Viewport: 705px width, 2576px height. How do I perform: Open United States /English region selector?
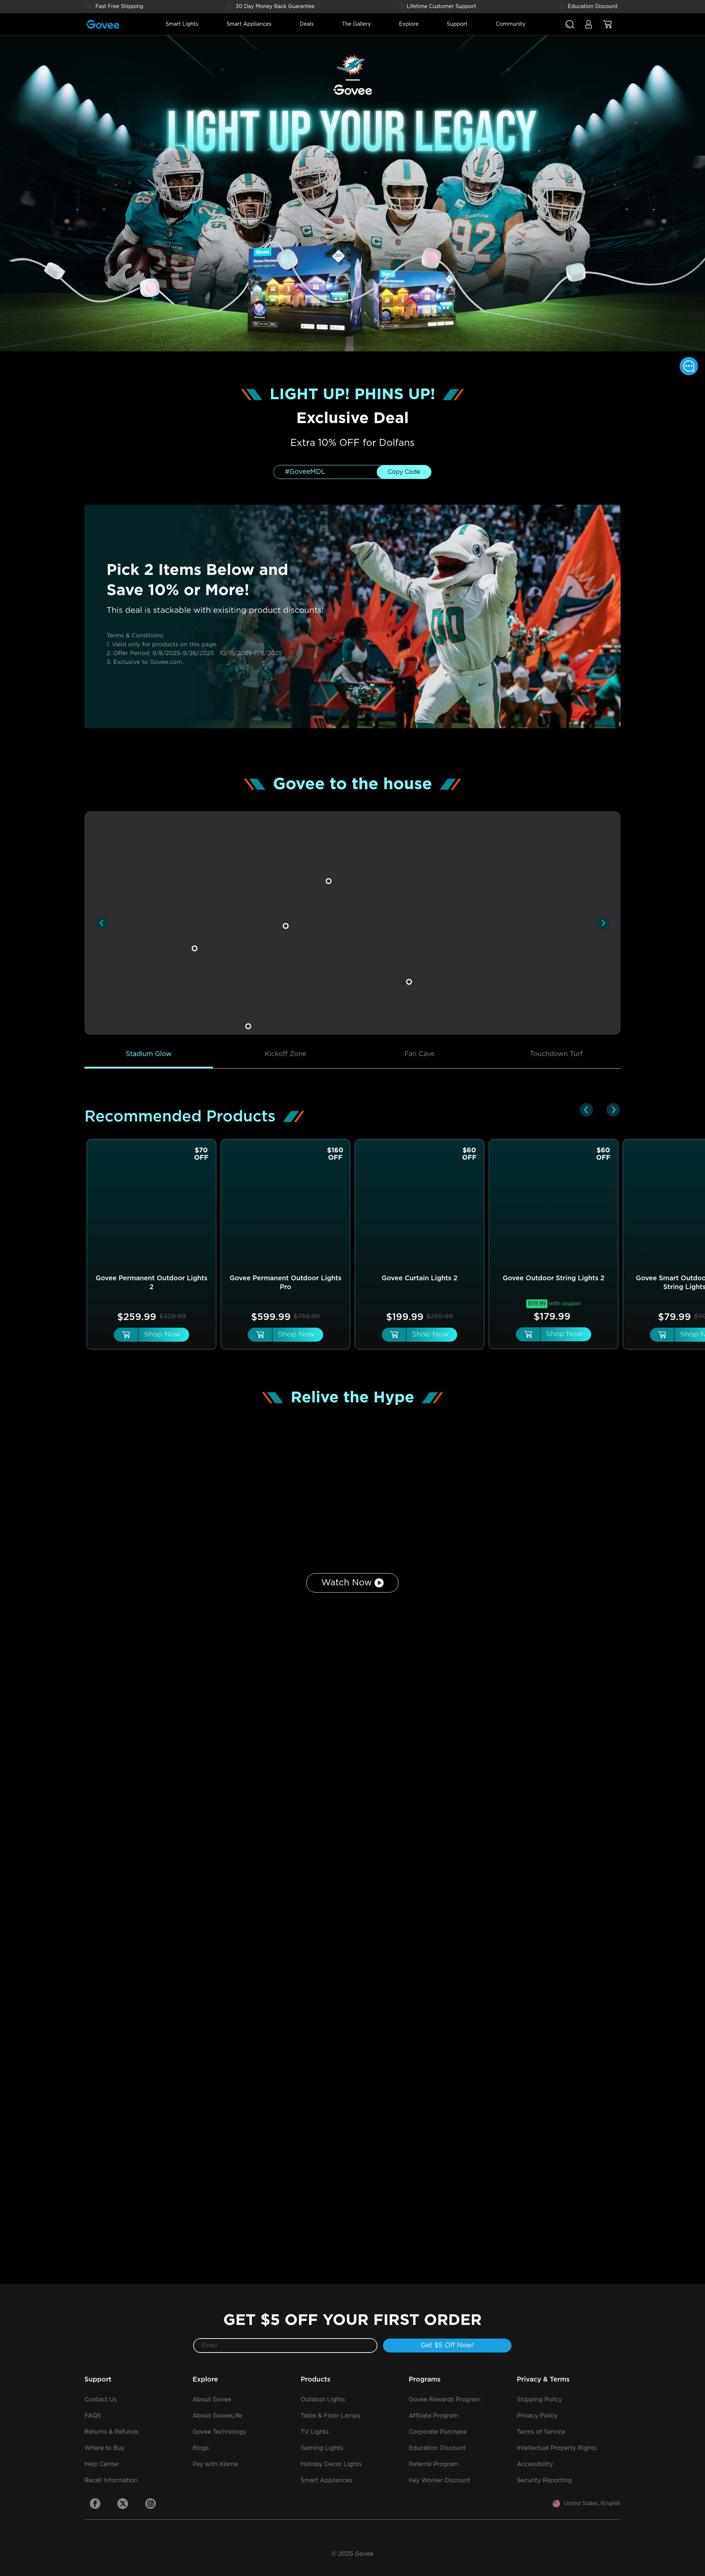click(x=586, y=2503)
